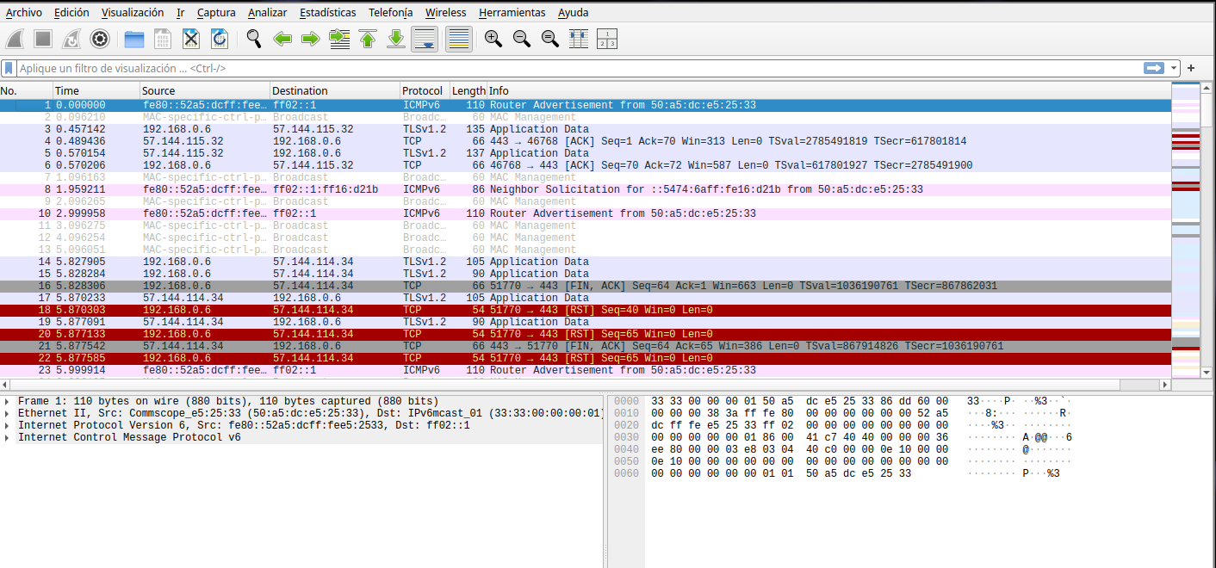Open the Analizar menu
Image resolution: width=1216 pixels, height=568 pixels.
point(268,12)
